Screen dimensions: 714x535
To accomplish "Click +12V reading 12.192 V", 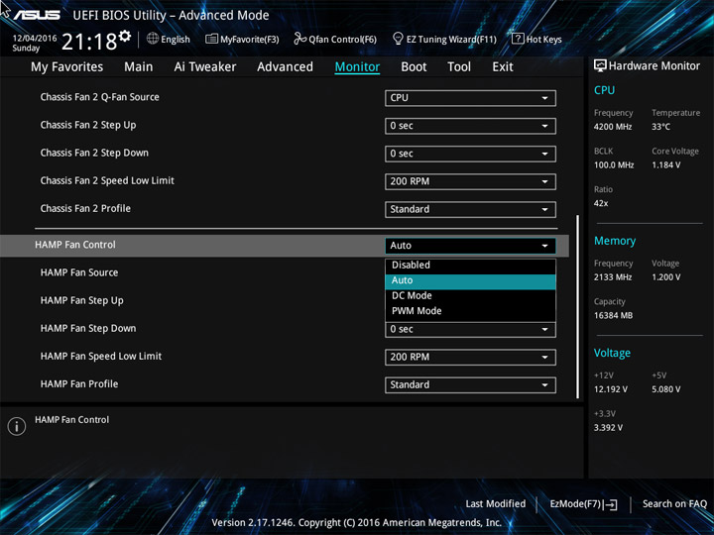I will 611,389.
